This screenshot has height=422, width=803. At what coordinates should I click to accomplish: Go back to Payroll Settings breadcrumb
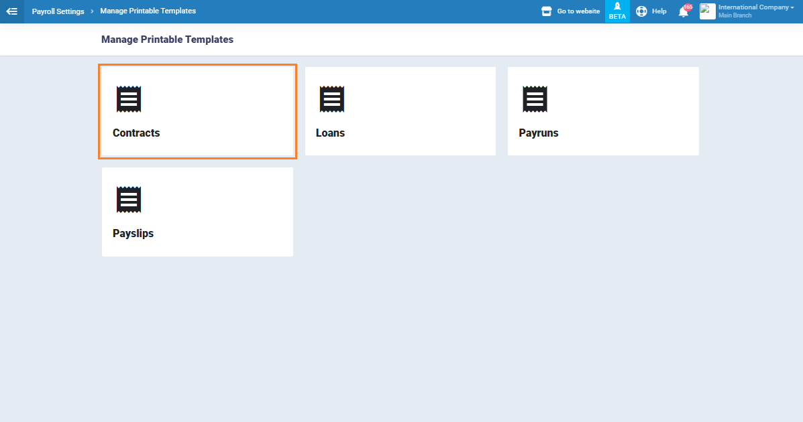coord(58,11)
